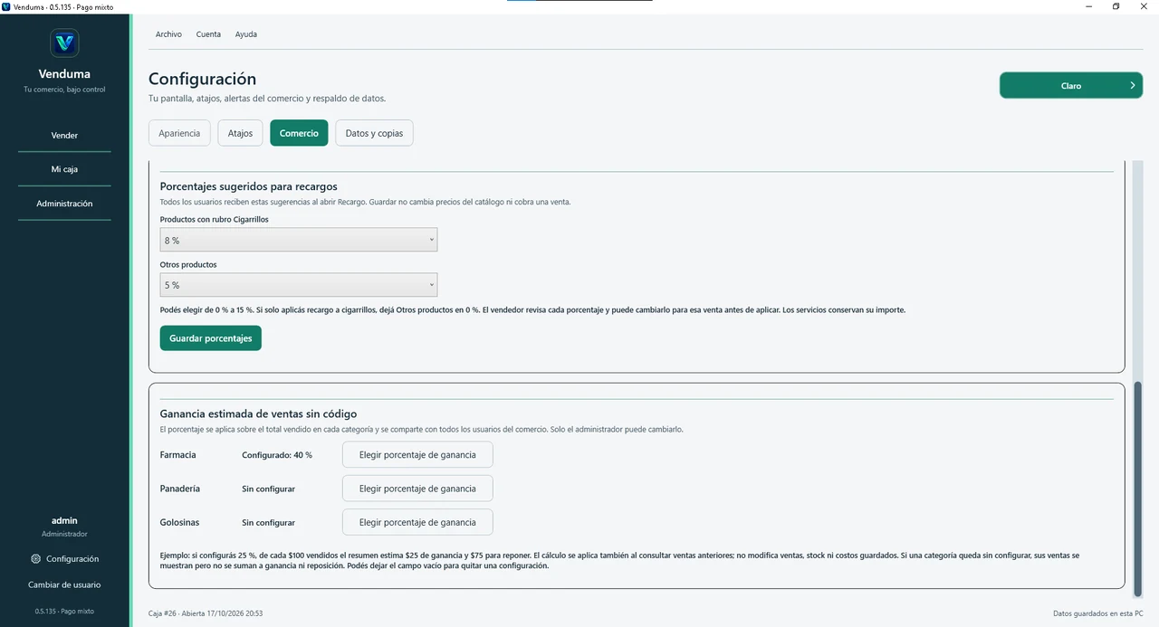Click the 'Ganancia estimada de ventas sin código' heading
Viewport: 1159px width, 627px height.
point(258,413)
